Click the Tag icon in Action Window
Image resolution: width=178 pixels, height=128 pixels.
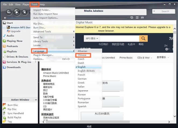[4, 122]
